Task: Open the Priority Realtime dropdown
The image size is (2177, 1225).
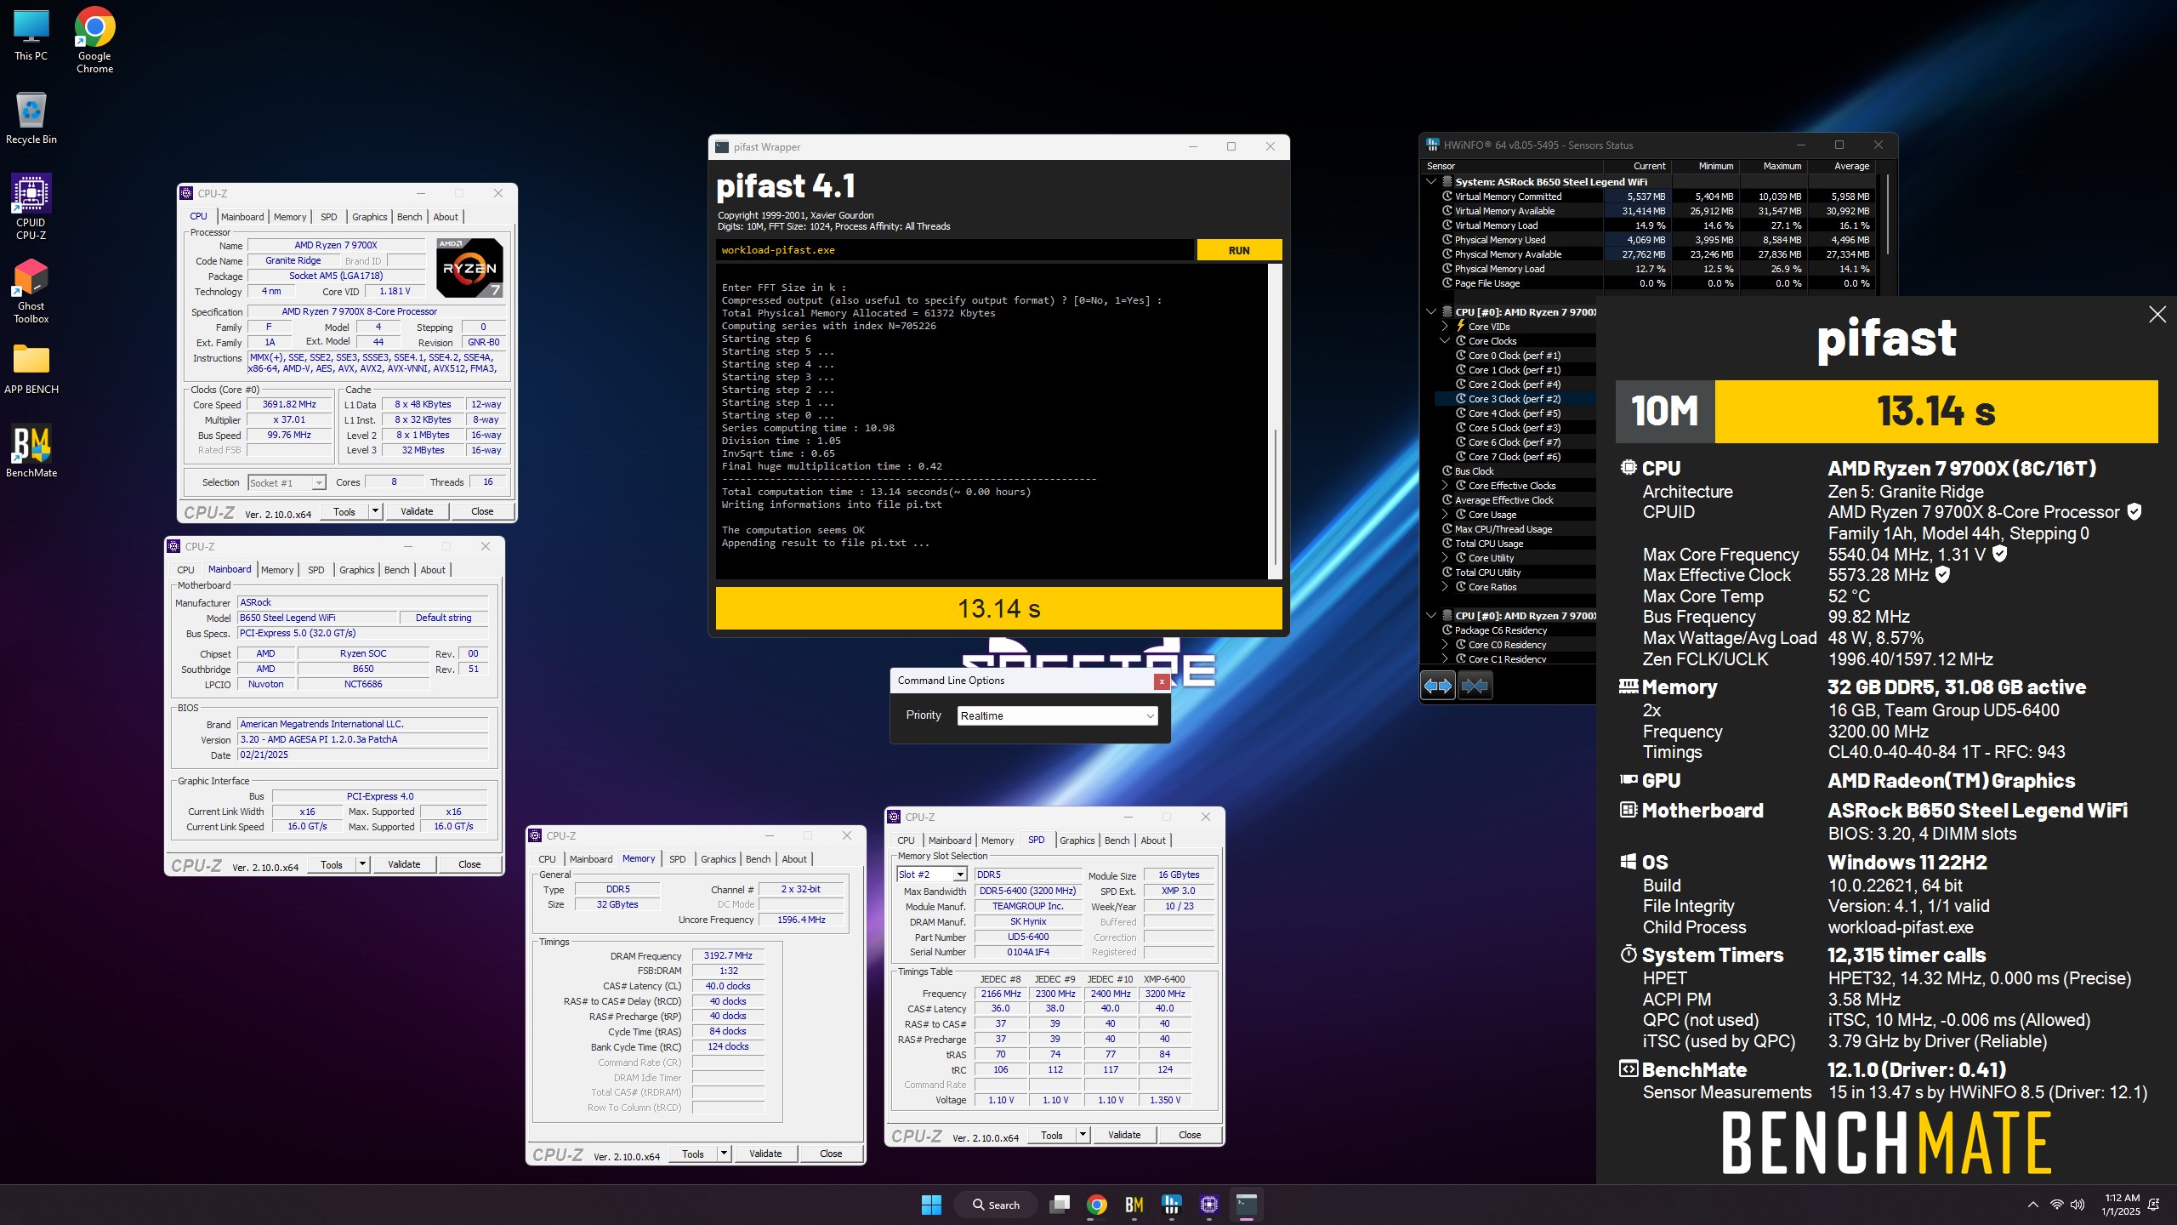Action: [x=1057, y=715]
